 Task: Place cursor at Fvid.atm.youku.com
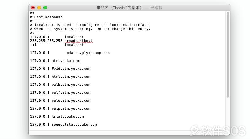point(71,69)
